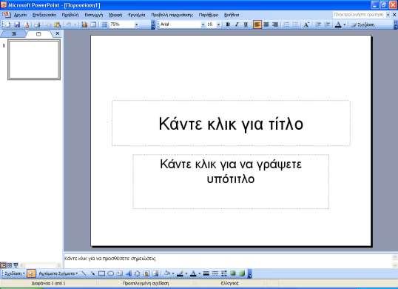The width and height of the screenshot is (398, 289).
Task: Open the Μορφή menu
Action: coord(115,15)
